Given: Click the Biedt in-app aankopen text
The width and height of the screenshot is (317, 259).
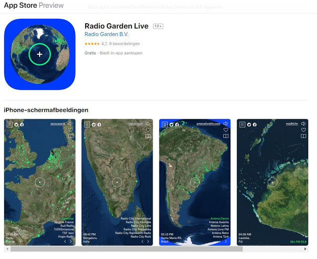Looking at the screenshot, I should coord(121,53).
